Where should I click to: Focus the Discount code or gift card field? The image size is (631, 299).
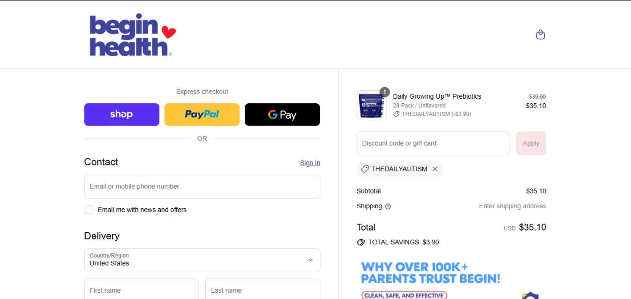point(433,143)
